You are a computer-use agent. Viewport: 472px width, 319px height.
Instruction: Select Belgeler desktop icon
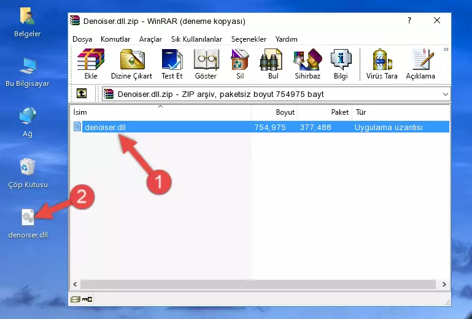click(28, 23)
